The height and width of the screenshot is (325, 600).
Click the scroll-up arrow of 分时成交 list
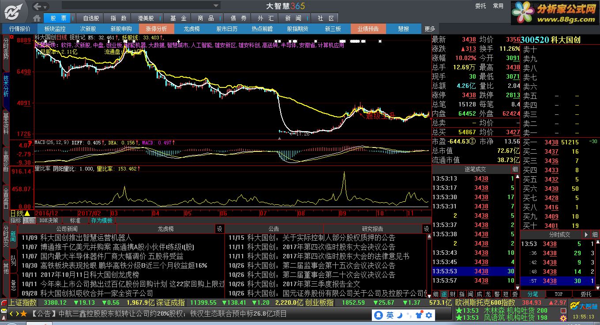click(x=597, y=243)
